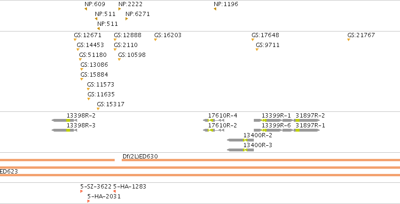Select the 13400R-3 transcript glyph
Viewport: 400px width, 204px height.
(x=240, y=150)
